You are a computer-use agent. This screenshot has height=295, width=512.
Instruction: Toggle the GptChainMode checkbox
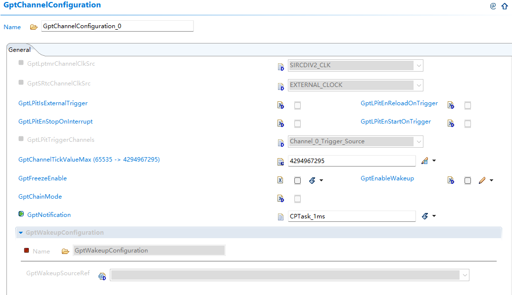click(297, 199)
